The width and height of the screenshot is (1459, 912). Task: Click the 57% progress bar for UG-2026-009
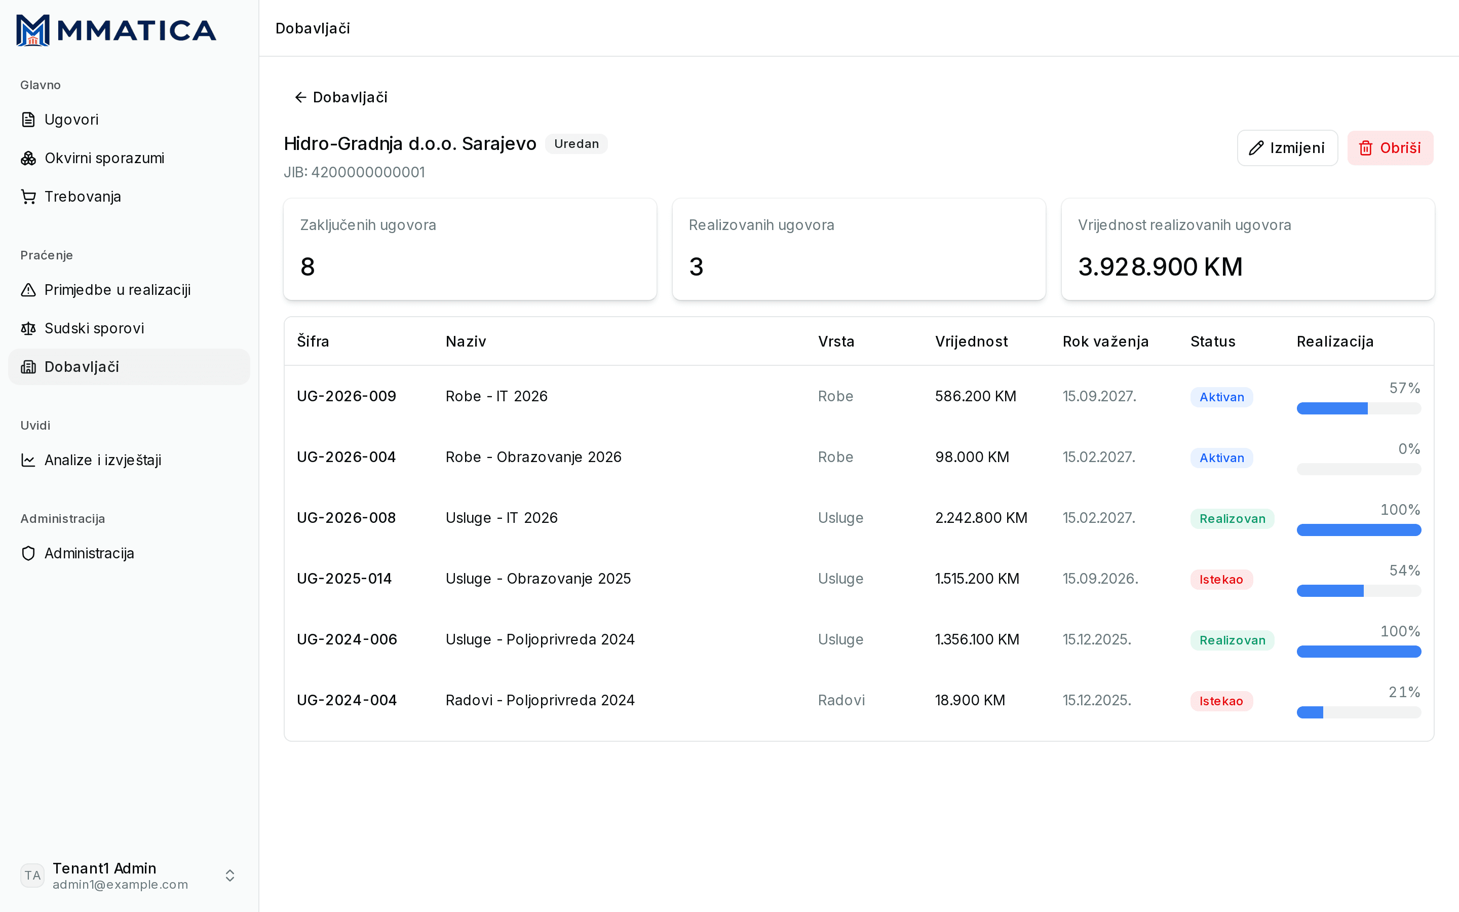(x=1359, y=409)
